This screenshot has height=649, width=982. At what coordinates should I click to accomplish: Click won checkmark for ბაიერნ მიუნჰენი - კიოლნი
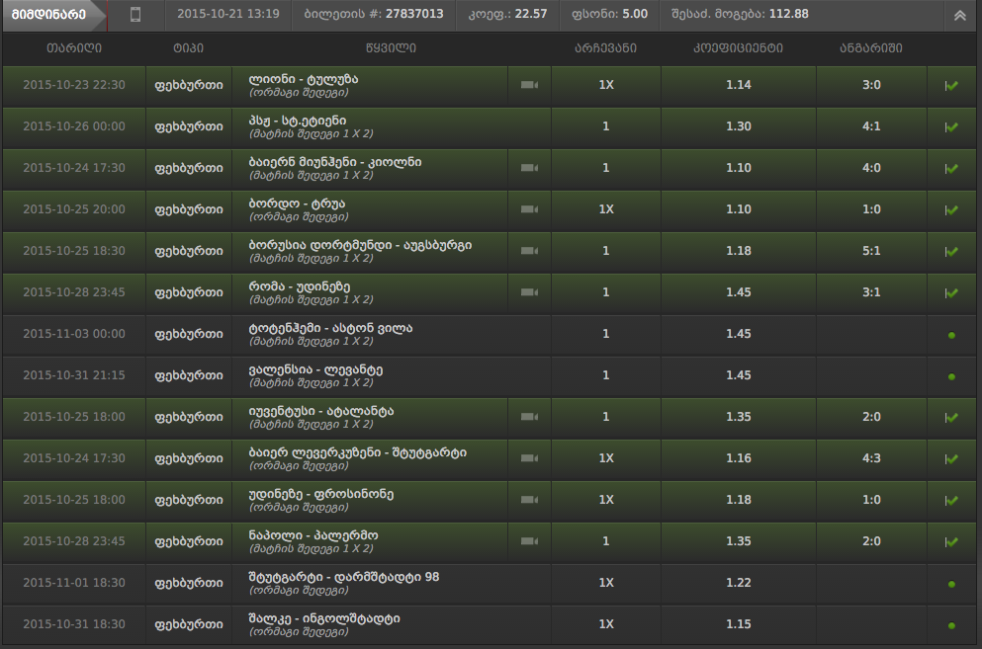click(951, 168)
